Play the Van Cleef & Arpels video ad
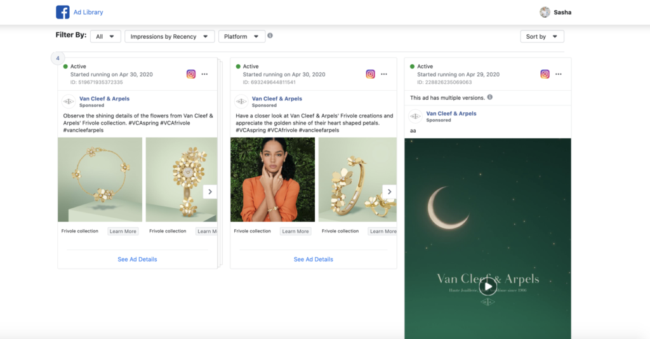 488,286
